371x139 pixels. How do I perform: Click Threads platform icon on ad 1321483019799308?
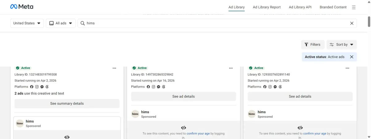point(47,87)
